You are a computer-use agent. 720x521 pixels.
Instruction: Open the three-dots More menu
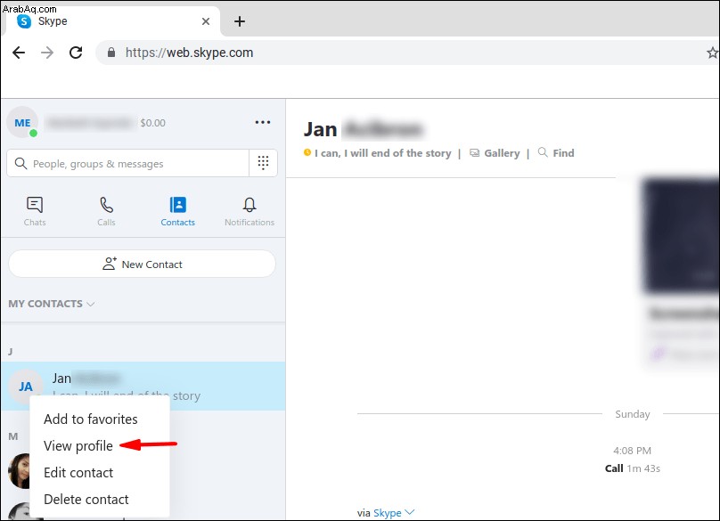pyautogui.click(x=263, y=122)
